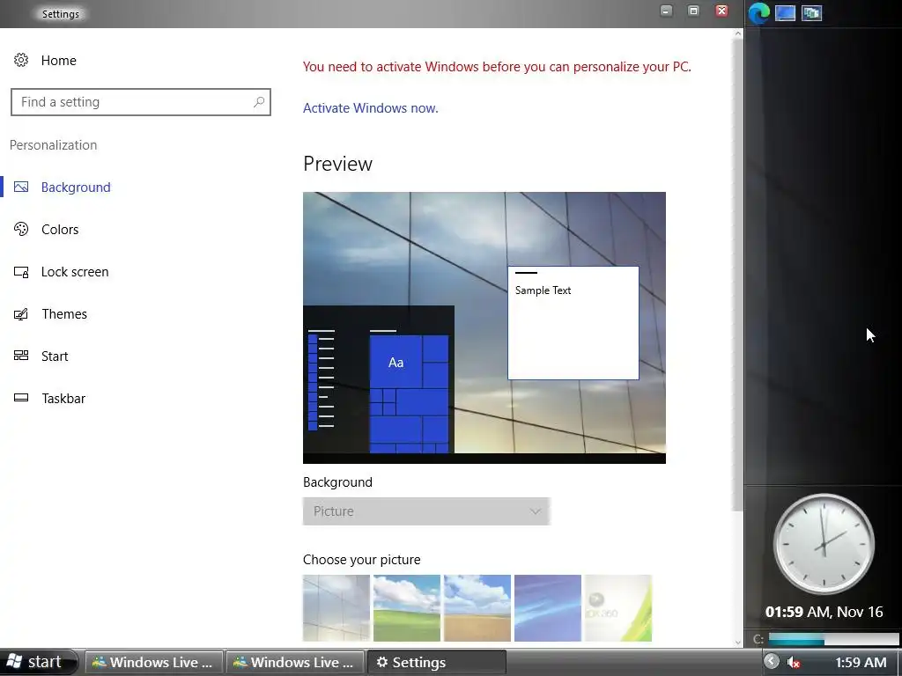
Task: Select the Lock screen icon
Action: tap(21, 271)
